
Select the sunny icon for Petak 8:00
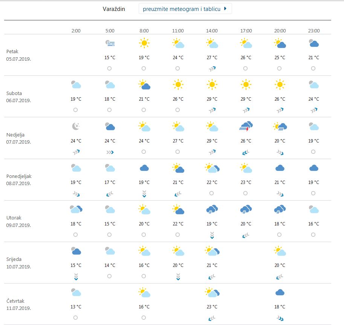coord(144,43)
